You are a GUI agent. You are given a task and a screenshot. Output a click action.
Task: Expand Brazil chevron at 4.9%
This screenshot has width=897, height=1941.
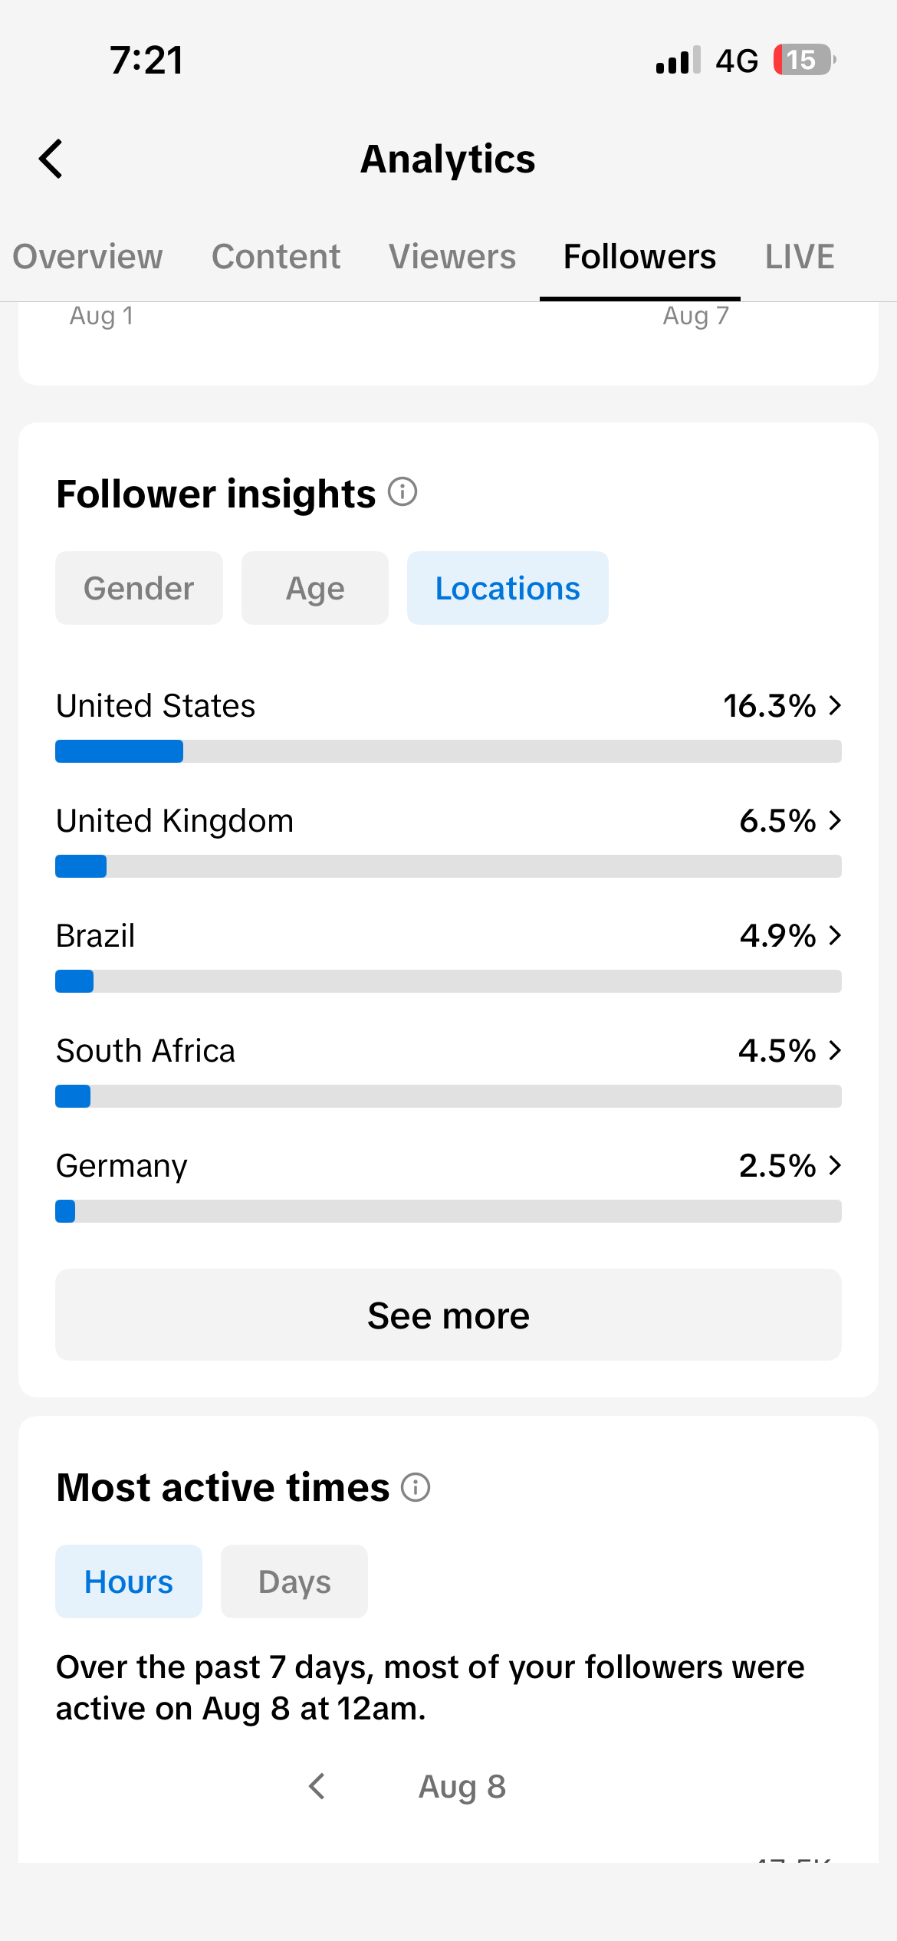(x=836, y=935)
